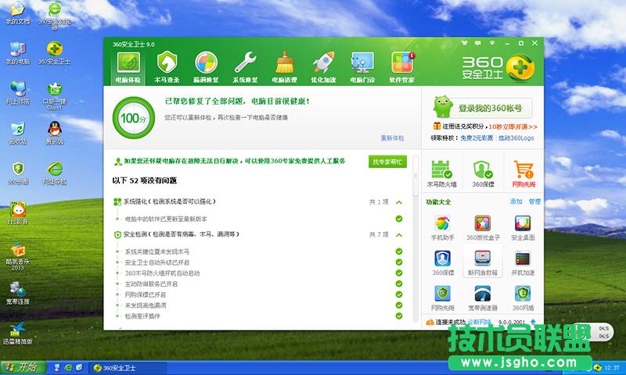Viewport: 626px width, 375px height.
Task: Collapse the 安全检测 section
Action: (399, 234)
